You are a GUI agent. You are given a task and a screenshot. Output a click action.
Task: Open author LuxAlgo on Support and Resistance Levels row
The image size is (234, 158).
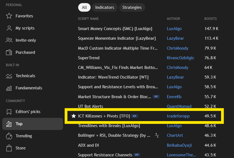coord(174,87)
